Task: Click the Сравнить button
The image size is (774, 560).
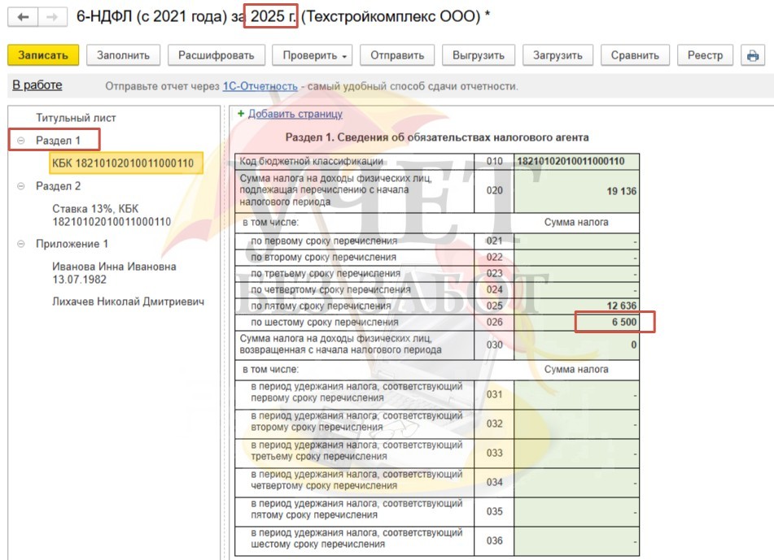Action: coord(635,55)
